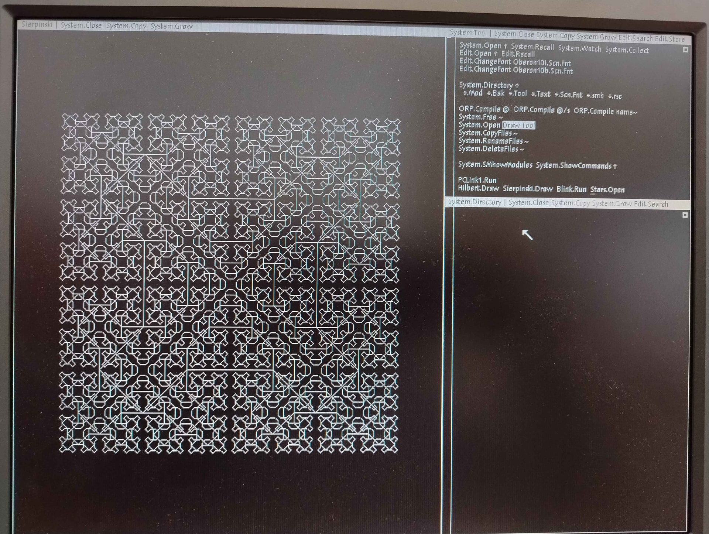Run System.Copy in the Sierpinski title bar
709x534 pixels.
(x=126, y=26)
